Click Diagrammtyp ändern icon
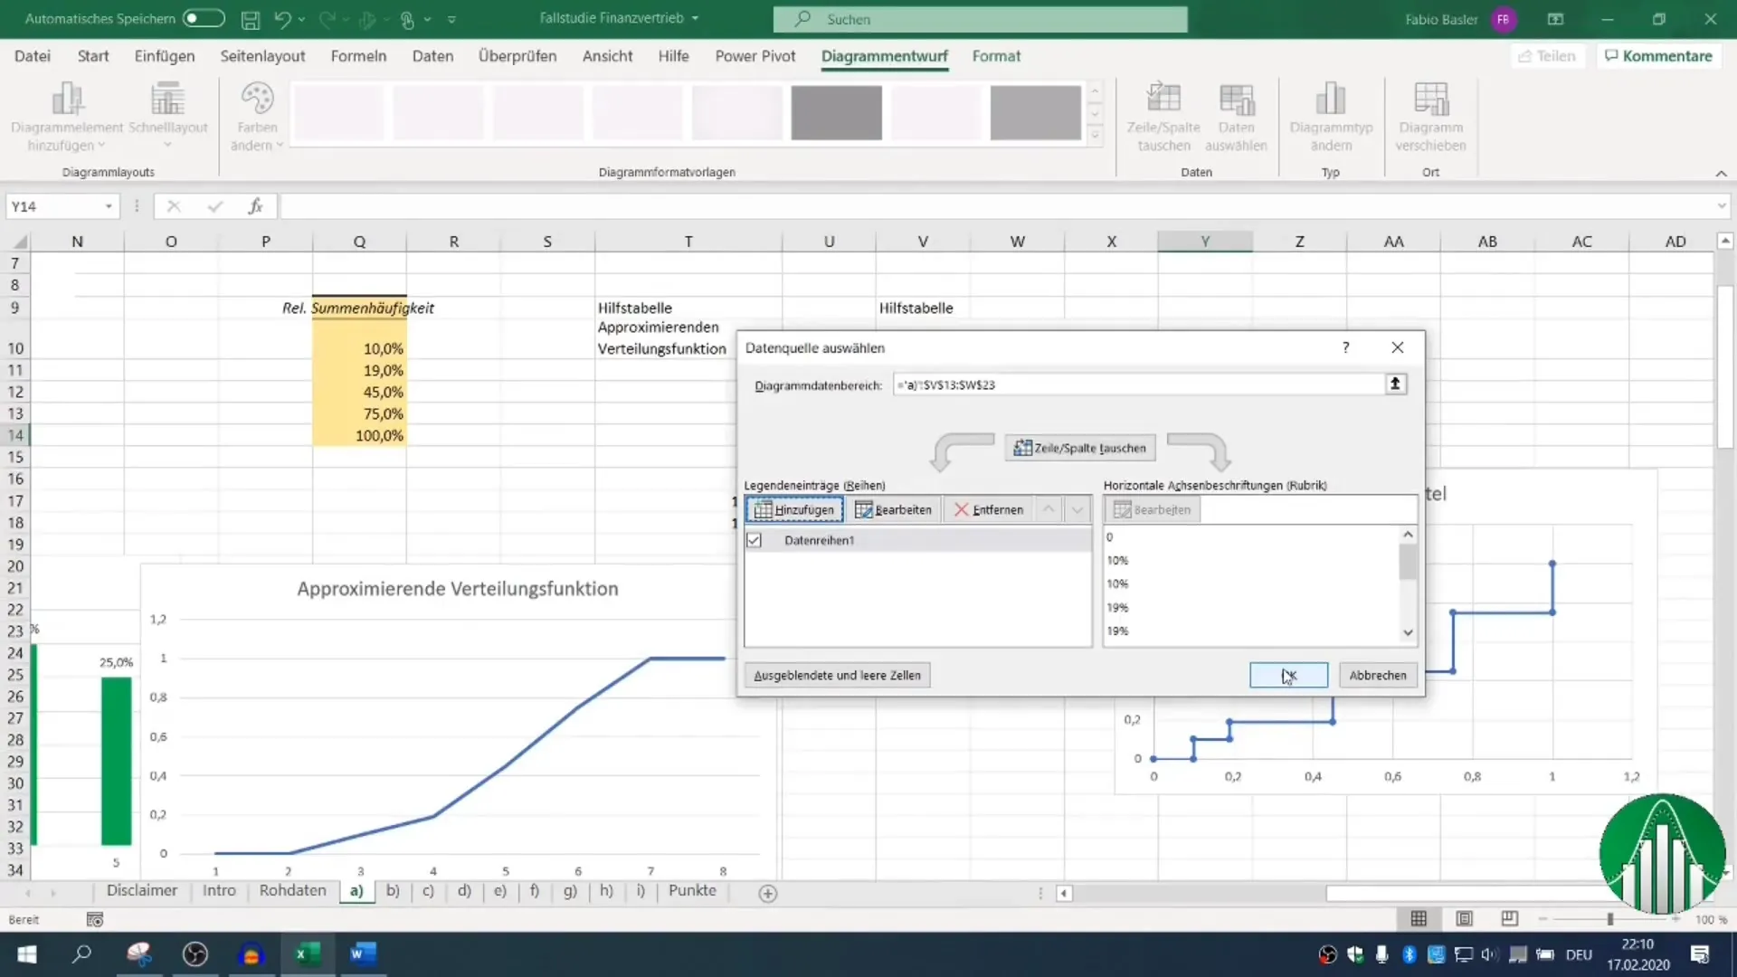This screenshot has width=1737, height=977. click(x=1331, y=98)
